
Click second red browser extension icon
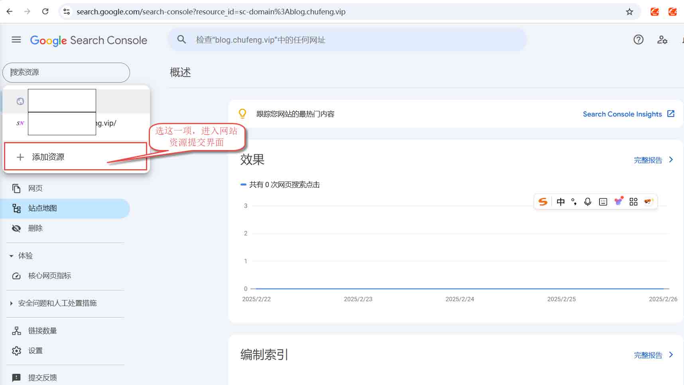point(672,12)
